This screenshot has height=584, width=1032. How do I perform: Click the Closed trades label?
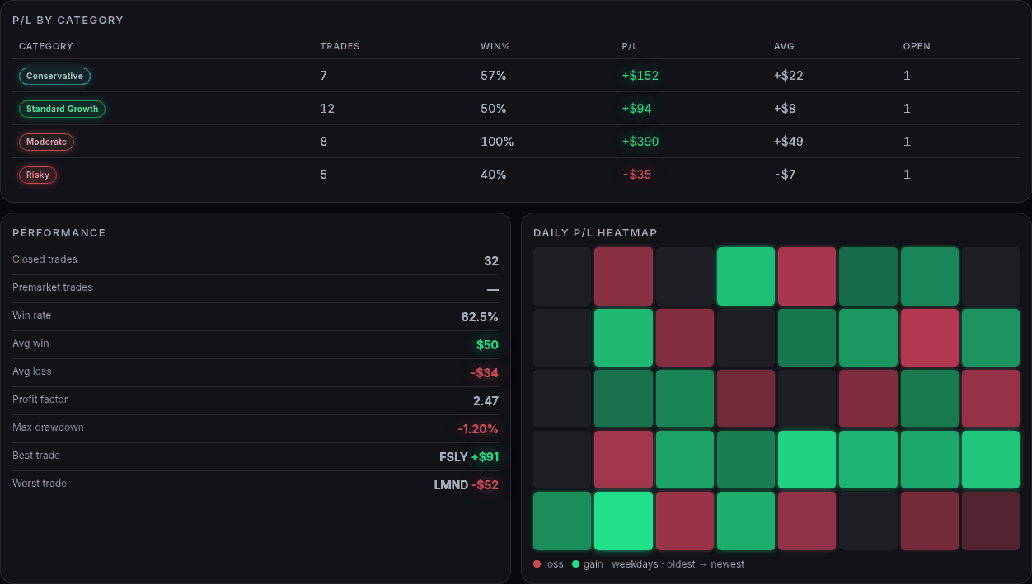click(x=45, y=259)
